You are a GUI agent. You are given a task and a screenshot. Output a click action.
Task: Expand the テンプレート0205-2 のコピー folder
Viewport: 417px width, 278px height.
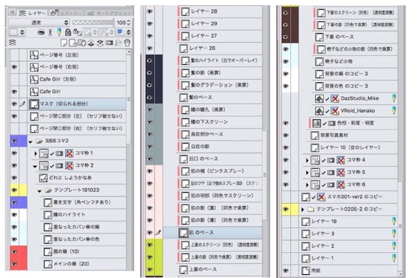(303, 210)
